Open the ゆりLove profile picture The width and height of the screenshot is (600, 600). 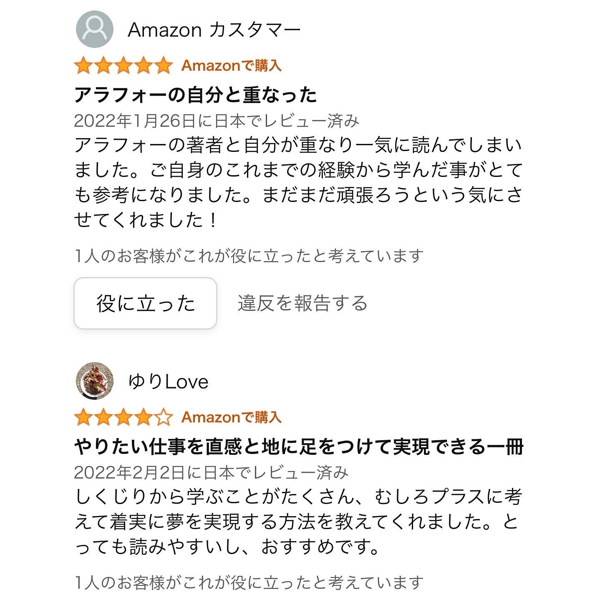coord(95,381)
